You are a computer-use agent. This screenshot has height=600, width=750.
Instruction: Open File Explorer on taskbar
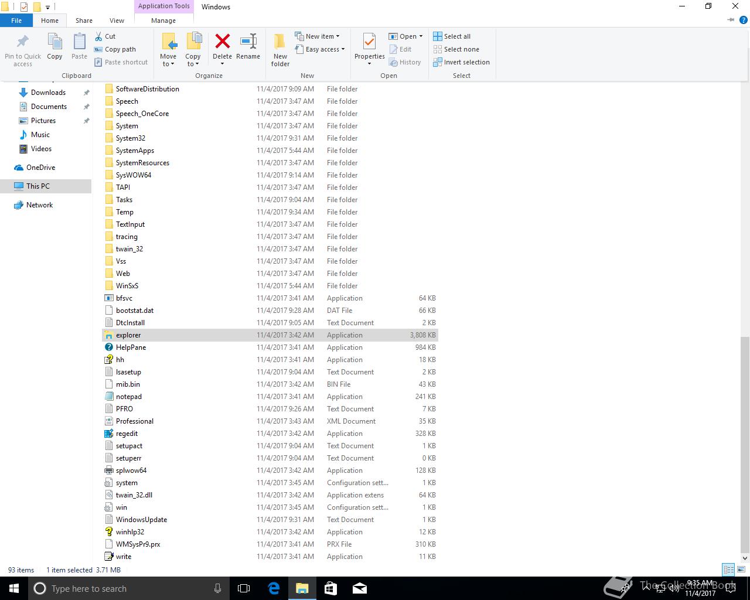coord(302,588)
